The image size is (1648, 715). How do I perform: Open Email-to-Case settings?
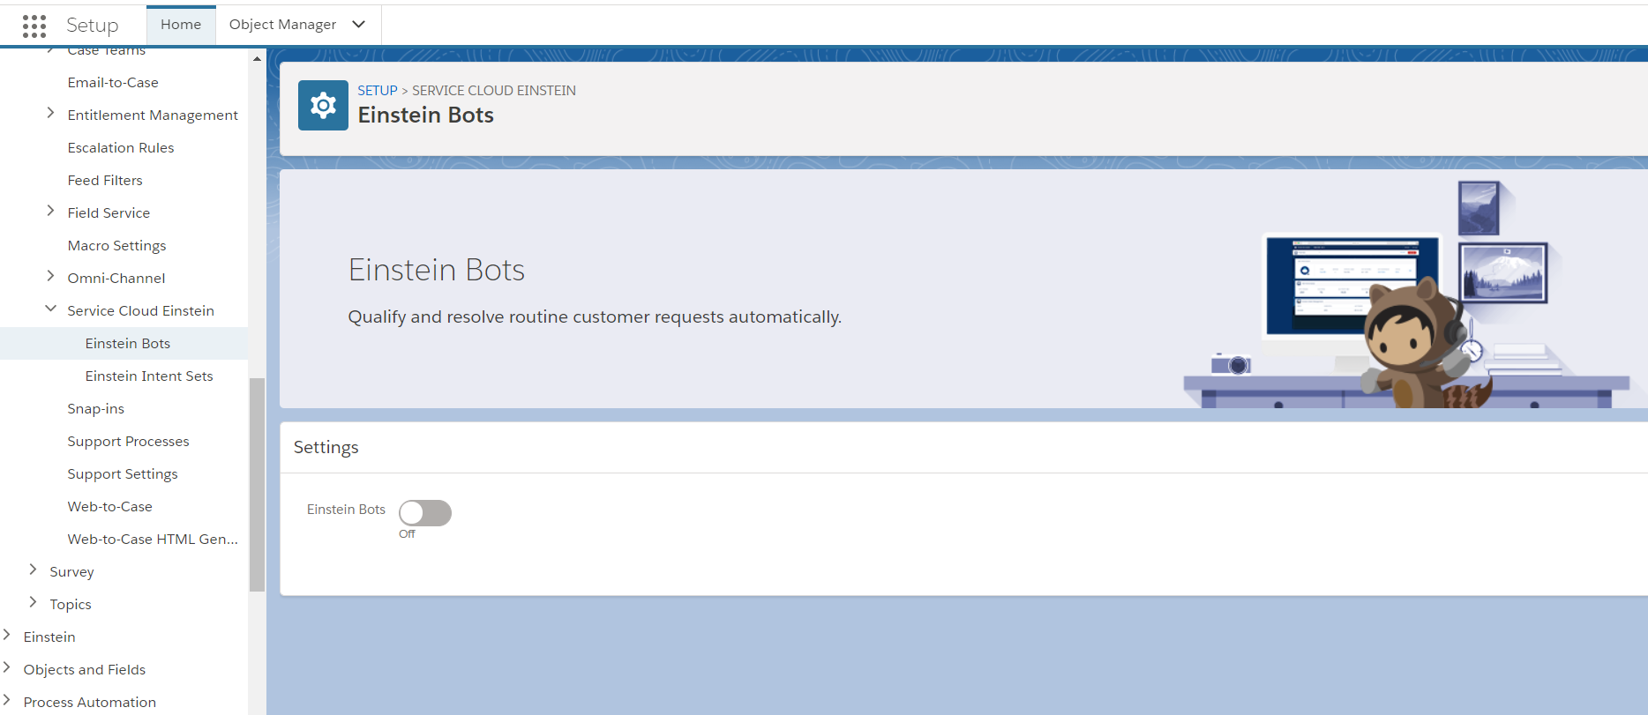113,82
